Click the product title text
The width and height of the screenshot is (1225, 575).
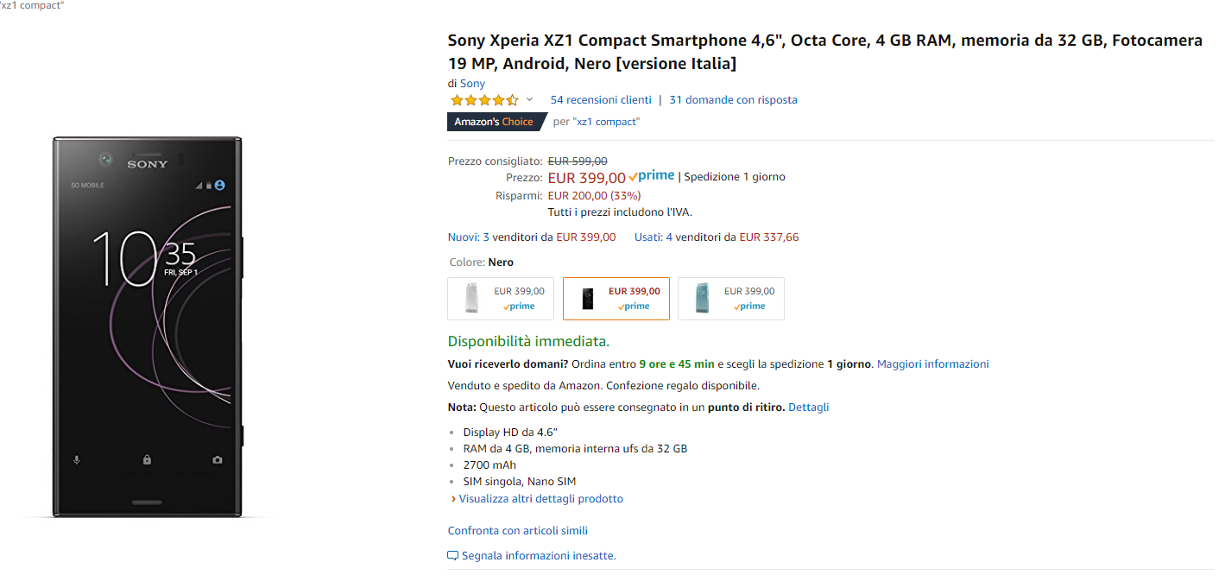pyautogui.click(x=825, y=52)
